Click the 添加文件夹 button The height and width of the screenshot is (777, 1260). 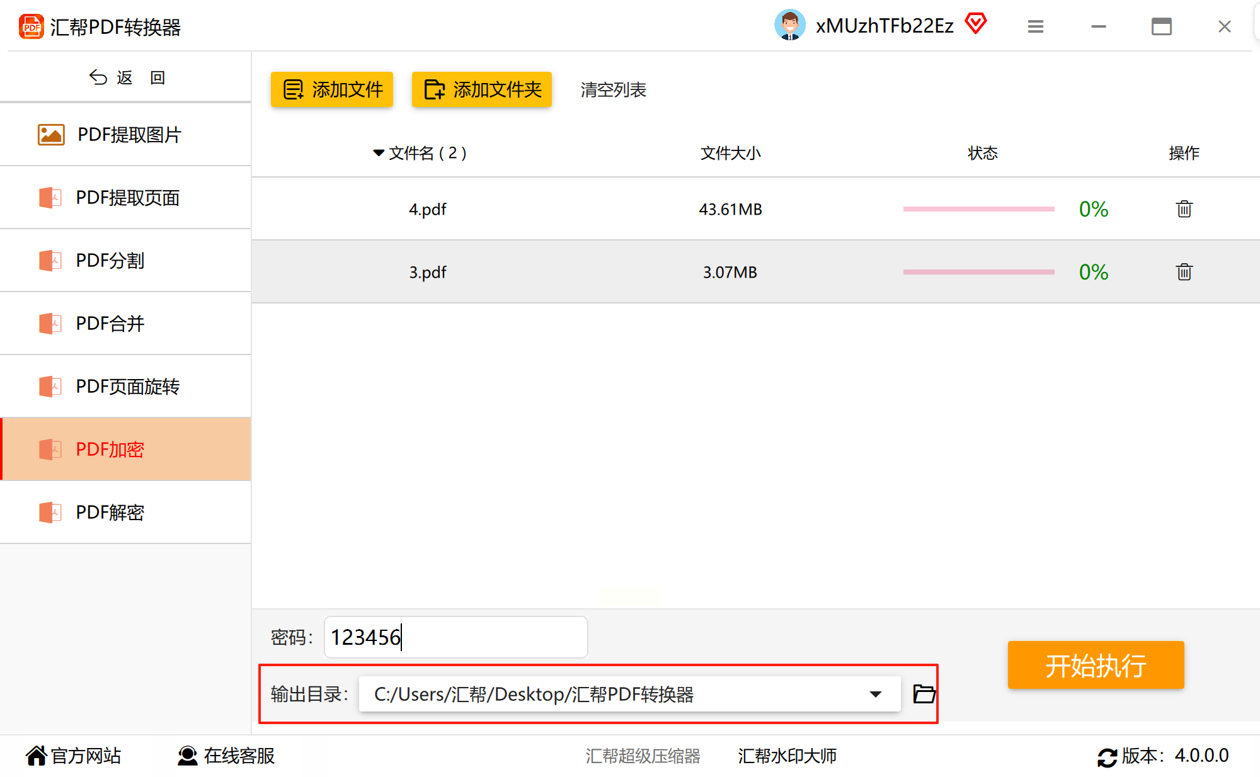[x=482, y=89]
